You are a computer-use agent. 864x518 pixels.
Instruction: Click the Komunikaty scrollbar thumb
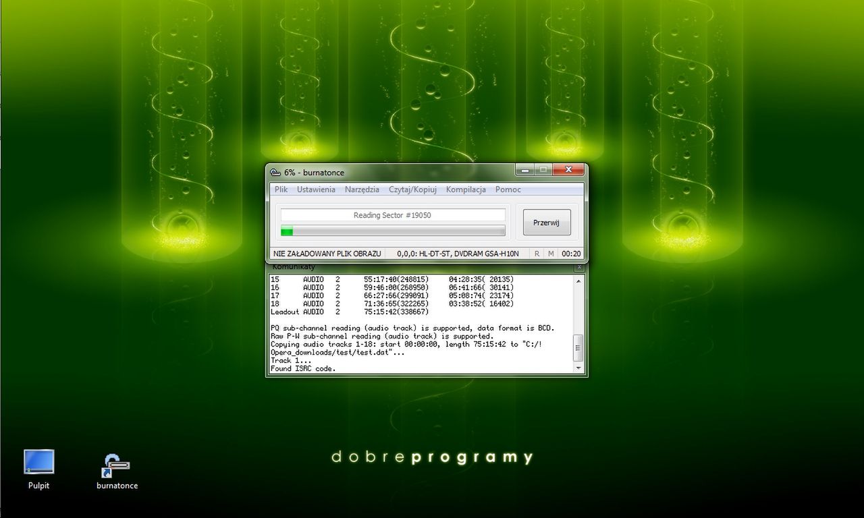(x=578, y=349)
